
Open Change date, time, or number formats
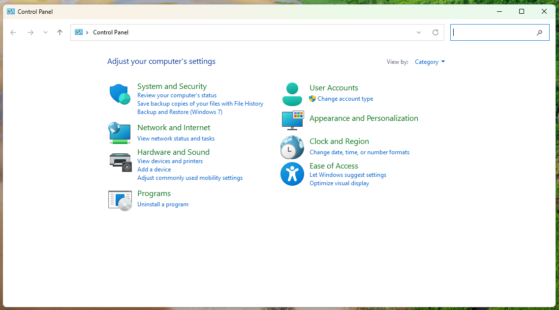(359, 152)
